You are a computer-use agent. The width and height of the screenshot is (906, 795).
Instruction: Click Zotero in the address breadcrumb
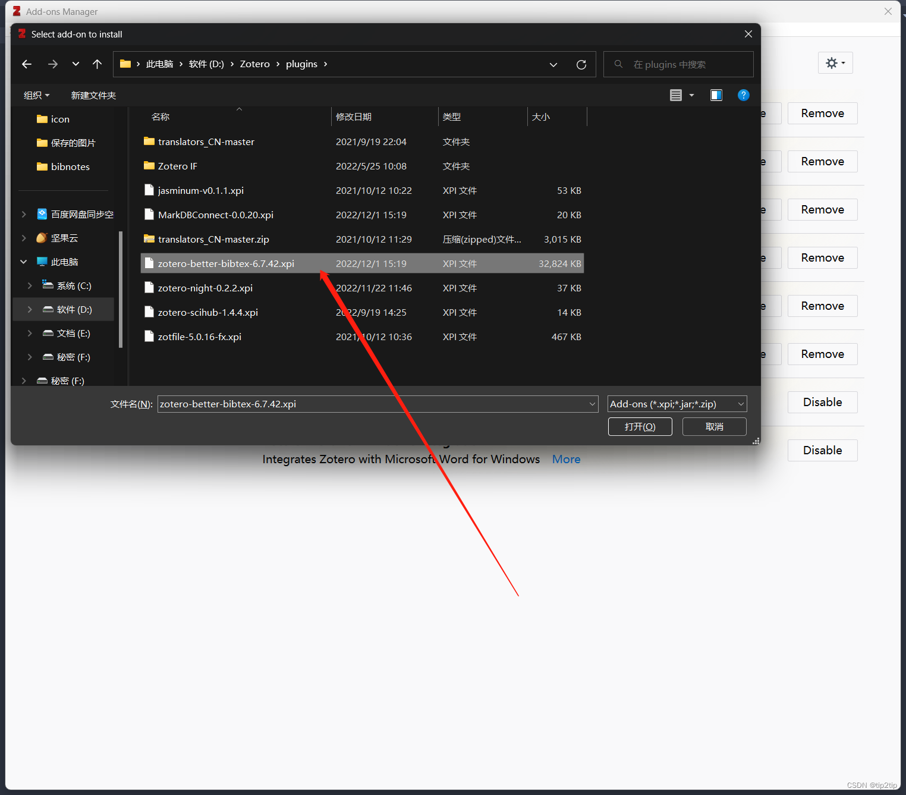tap(255, 64)
